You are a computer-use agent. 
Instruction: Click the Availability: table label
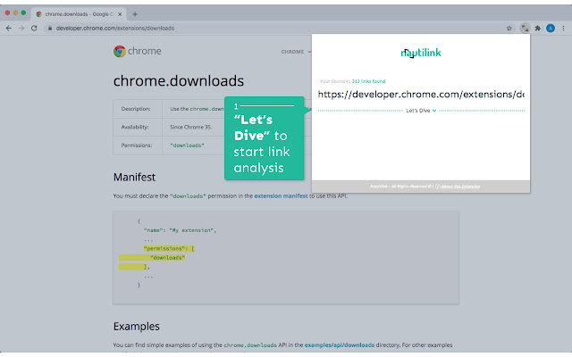135,127
